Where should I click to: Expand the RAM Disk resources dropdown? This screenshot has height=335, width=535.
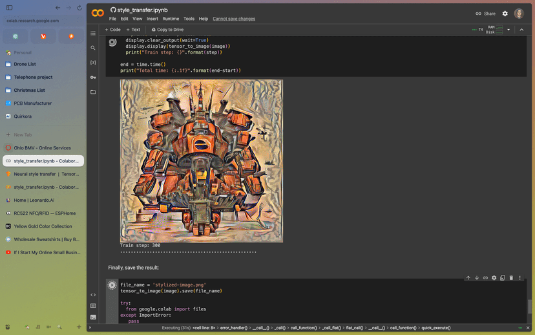pos(509,30)
